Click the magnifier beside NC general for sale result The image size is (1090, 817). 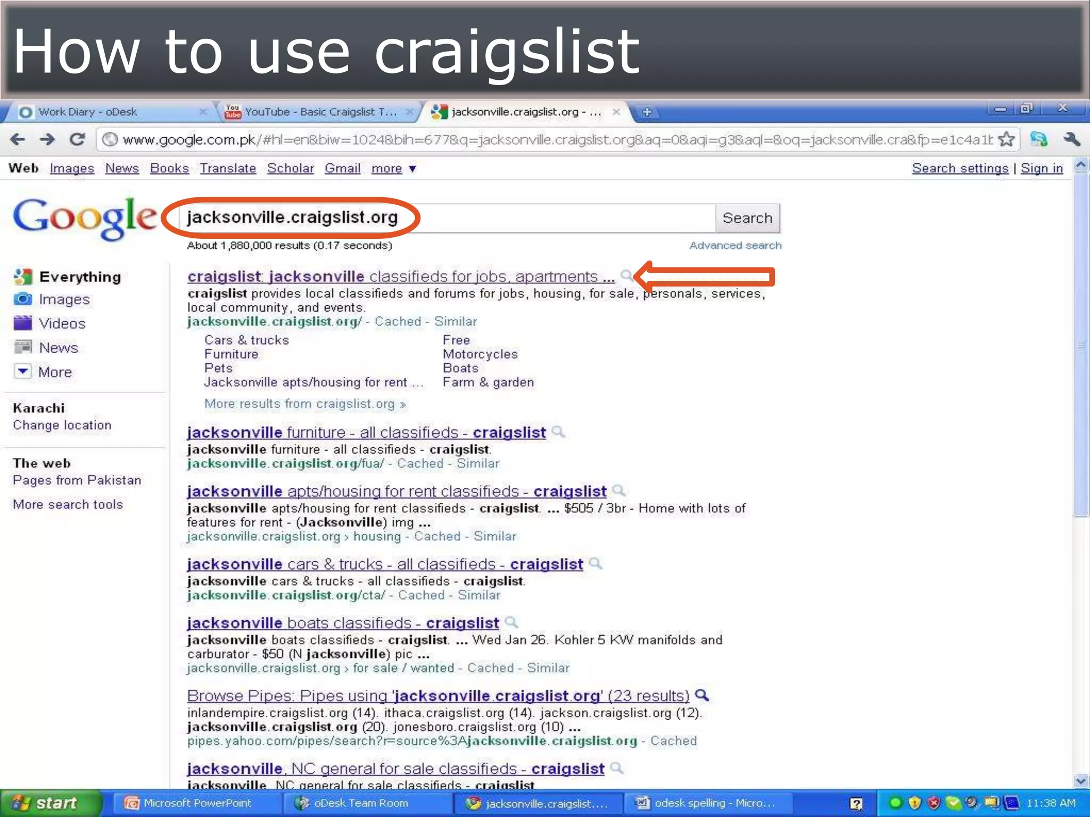617,768
